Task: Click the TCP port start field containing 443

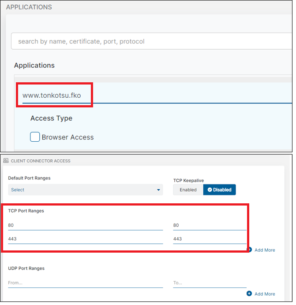Action: [x=85, y=239]
